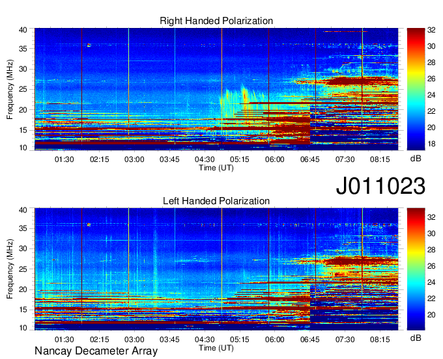Click the 03:00 time tick under left-handed plot
The image size is (443, 359).
coord(134,339)
